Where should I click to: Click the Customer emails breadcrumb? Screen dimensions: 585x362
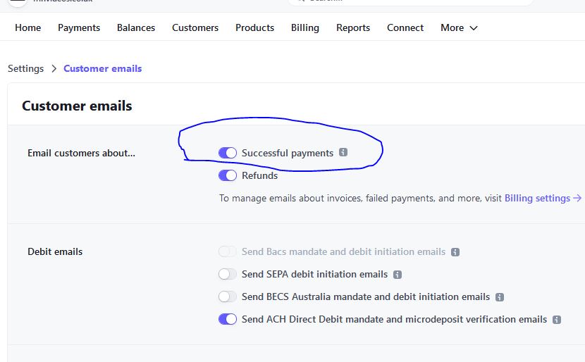coord(103,68)
